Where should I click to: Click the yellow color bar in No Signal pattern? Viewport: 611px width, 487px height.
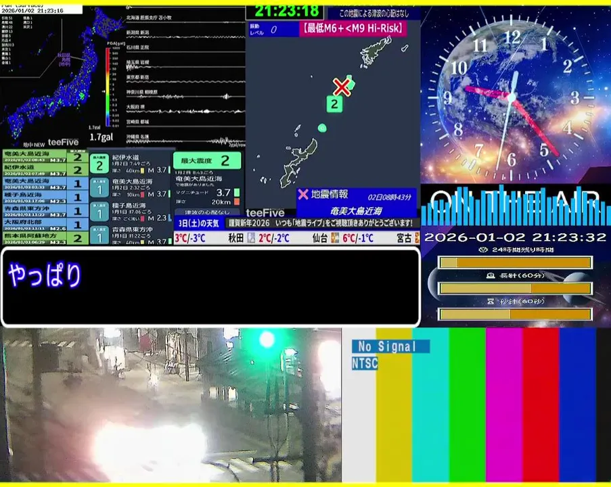[394, 405]
